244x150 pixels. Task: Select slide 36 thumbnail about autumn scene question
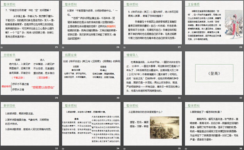click(214, 124)
